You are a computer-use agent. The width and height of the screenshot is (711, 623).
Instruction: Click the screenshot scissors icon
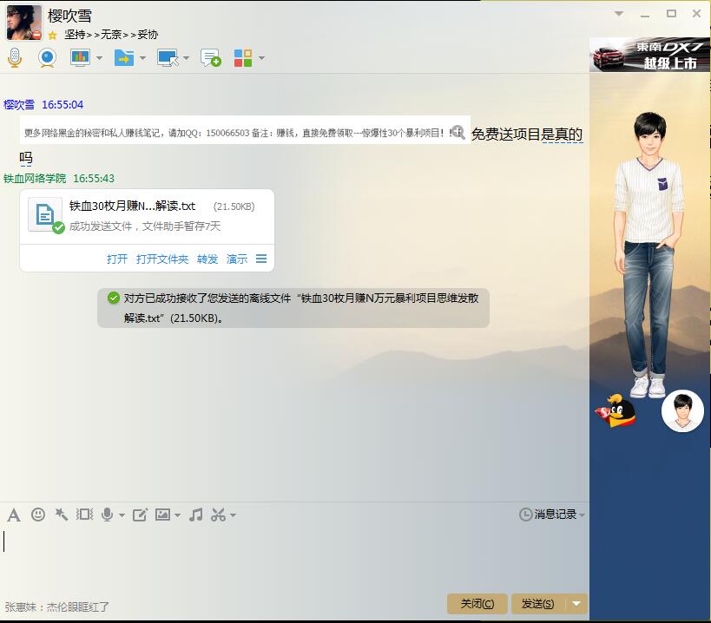coord(219,515)
